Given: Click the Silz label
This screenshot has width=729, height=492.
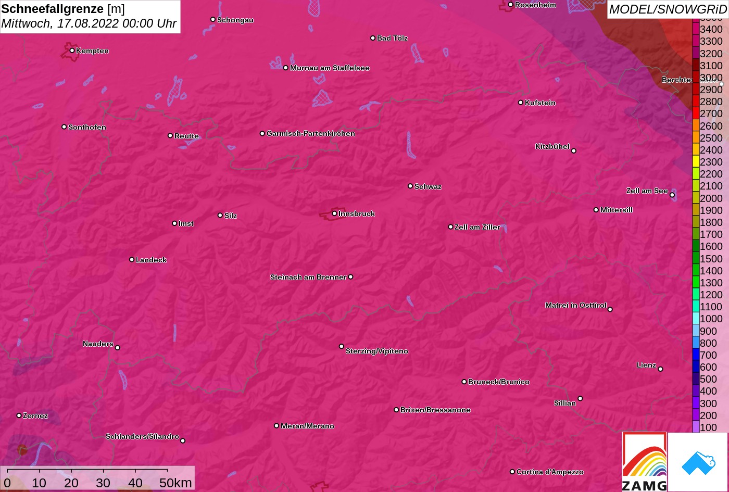Looking at the screenshot, I should tap(231, 216).
